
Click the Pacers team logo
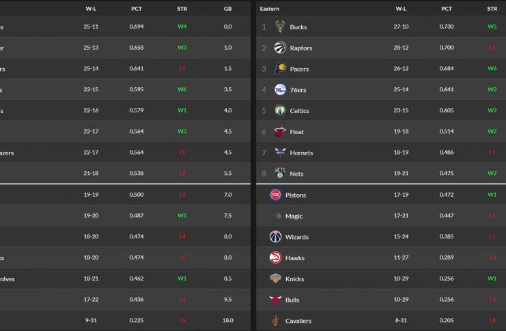(x=279, y=69)
